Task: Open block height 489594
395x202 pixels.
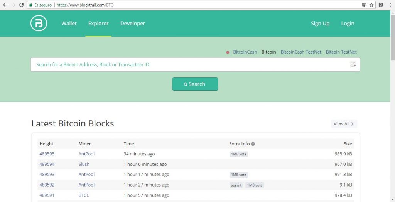Action: pos(47,164)
